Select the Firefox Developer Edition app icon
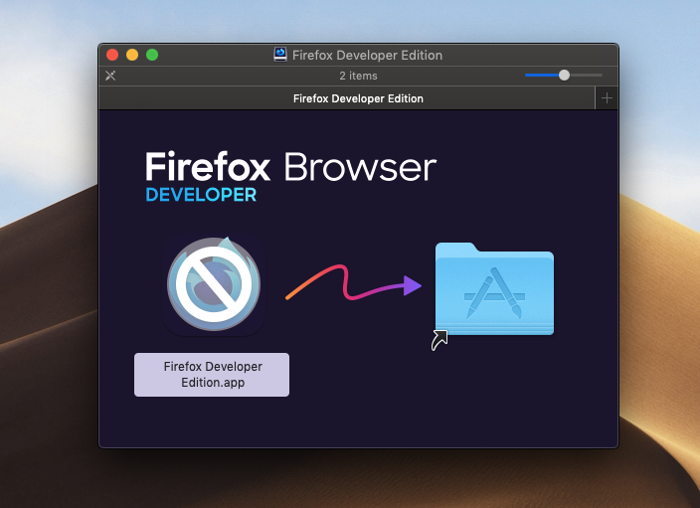 [214, 284]
